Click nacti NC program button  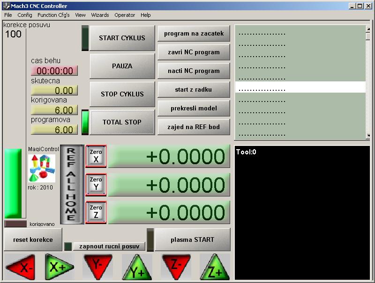click(194, 71)
